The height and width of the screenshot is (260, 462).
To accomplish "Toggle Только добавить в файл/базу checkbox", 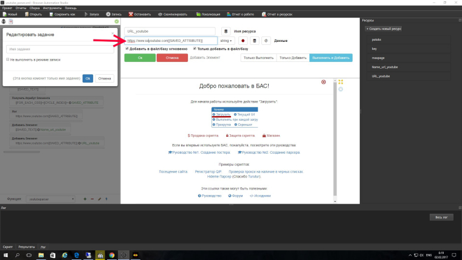I will 195,49.
